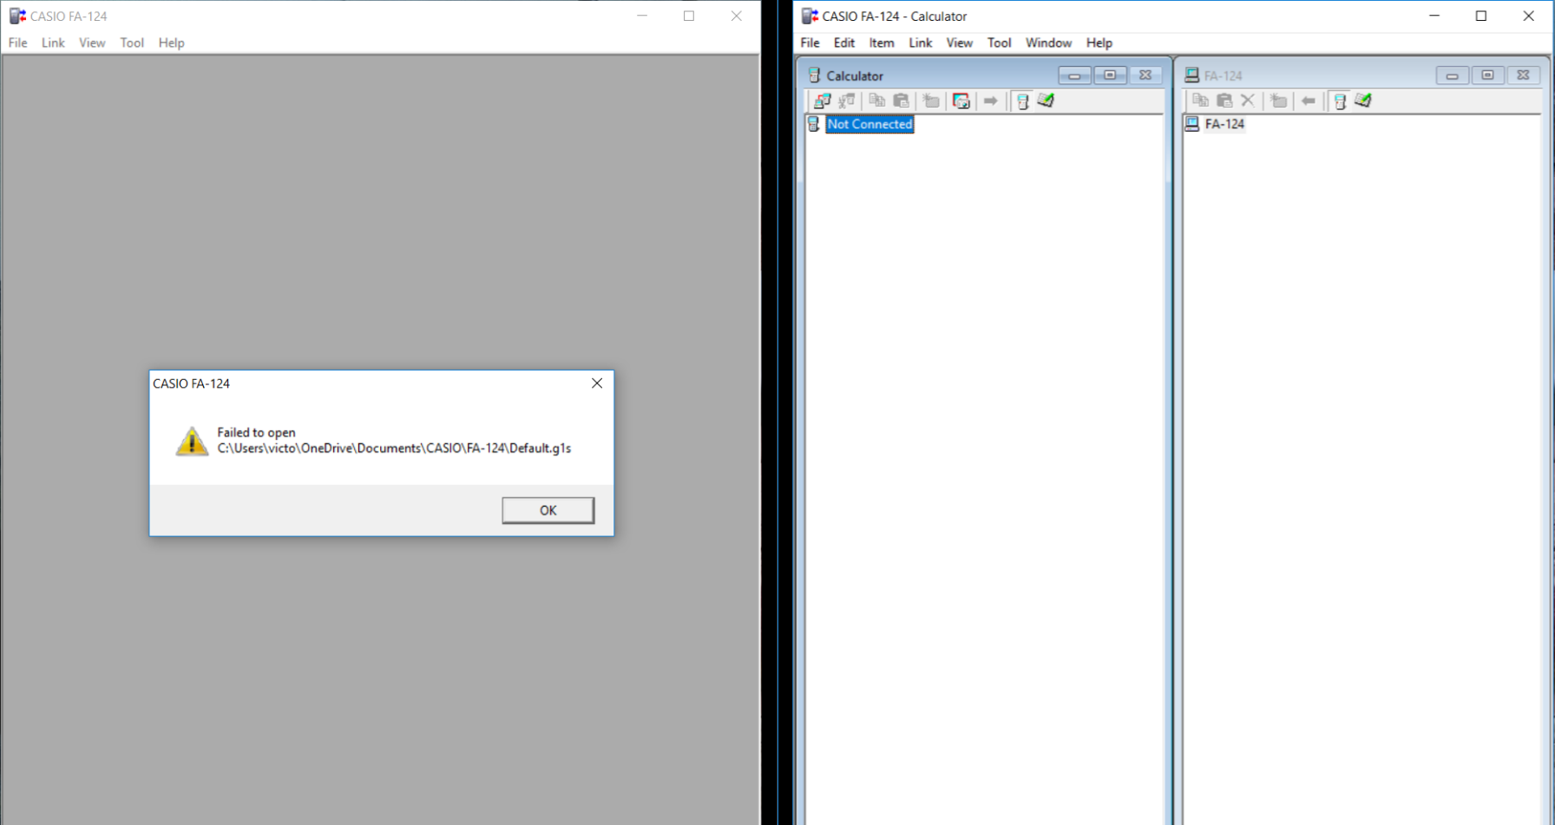Click the computer icon beside FA-124 tree item
The width and height of the screenshot is (1555, 825).
point(1192,124)
